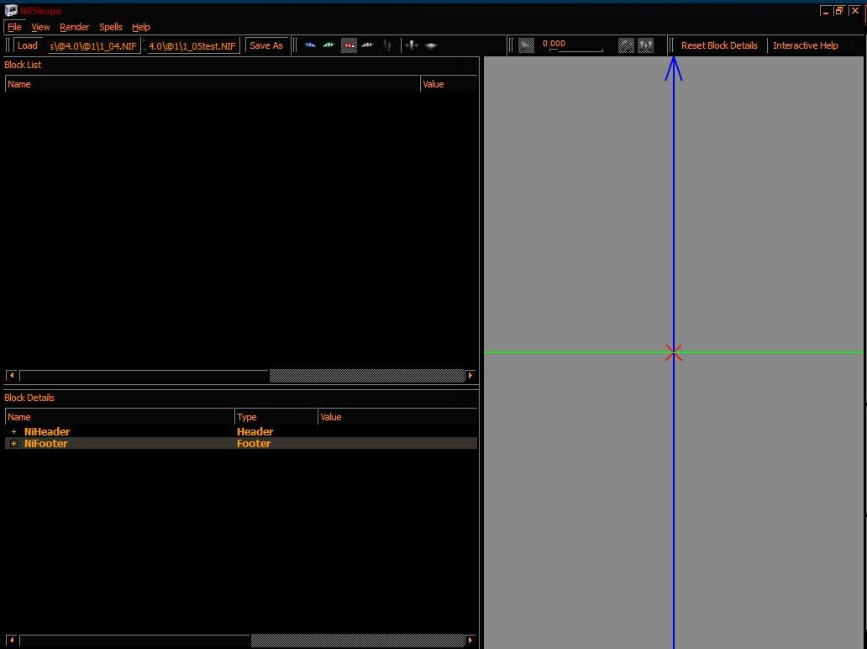Viewport: 867px width, 649px height.
Task: Select the NiFooter tree item
Action: tap(46, 444)
